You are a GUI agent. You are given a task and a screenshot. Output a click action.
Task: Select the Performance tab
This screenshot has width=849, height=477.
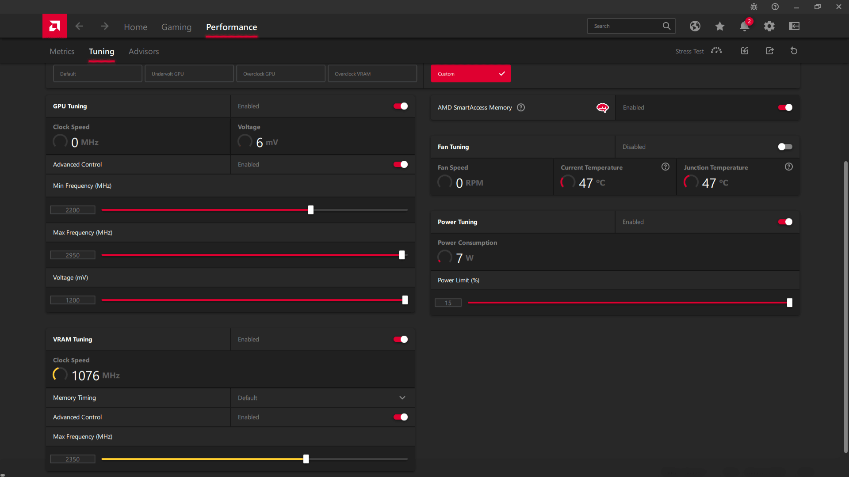coord(231,27)
